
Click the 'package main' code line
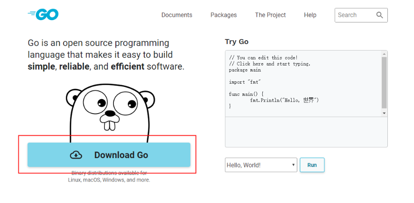245,70
